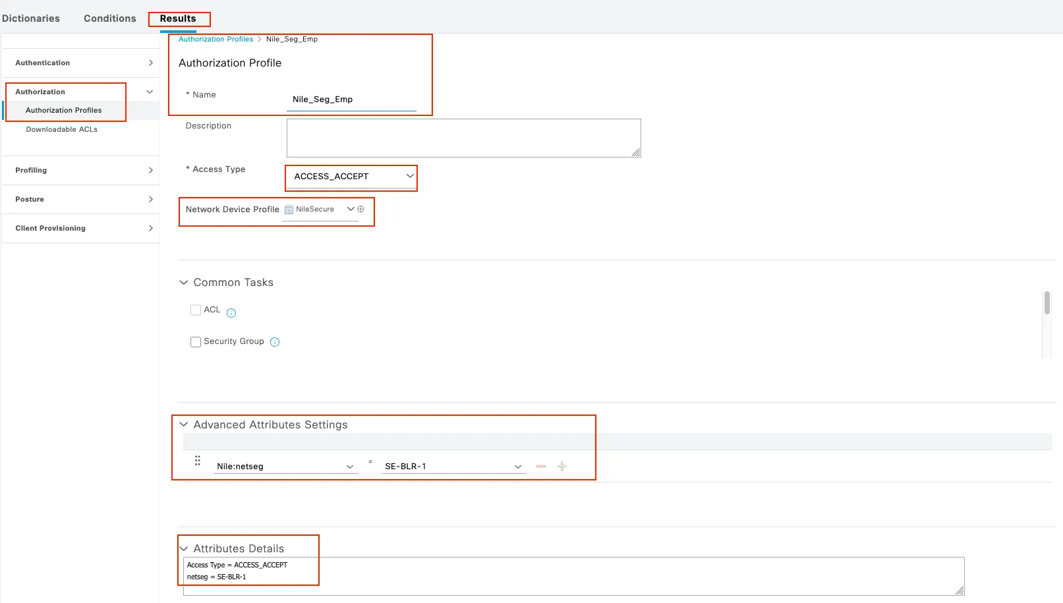Image resolution: width=1063 pixels, height=603 pixels.
Task: Open the Access Type dropdown
Action: coord(352,177)
